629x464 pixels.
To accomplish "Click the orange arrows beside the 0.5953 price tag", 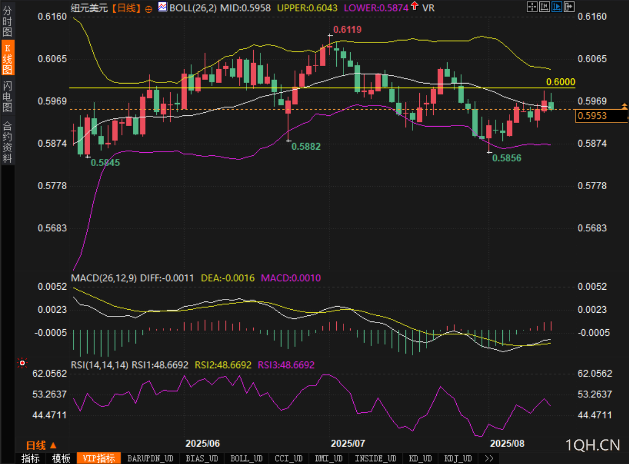I will [624, 107].
